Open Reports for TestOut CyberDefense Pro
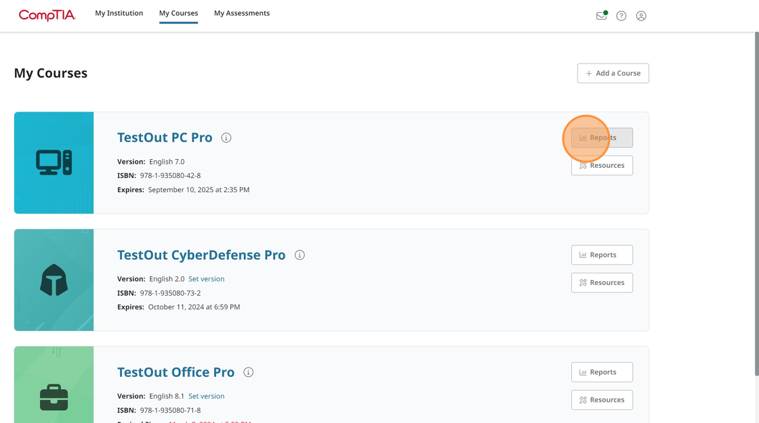 coord(602,255)
